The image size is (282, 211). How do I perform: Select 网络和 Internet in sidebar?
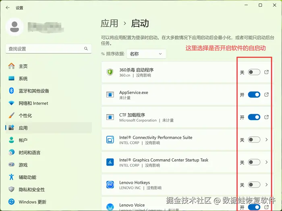coord(49,103)
